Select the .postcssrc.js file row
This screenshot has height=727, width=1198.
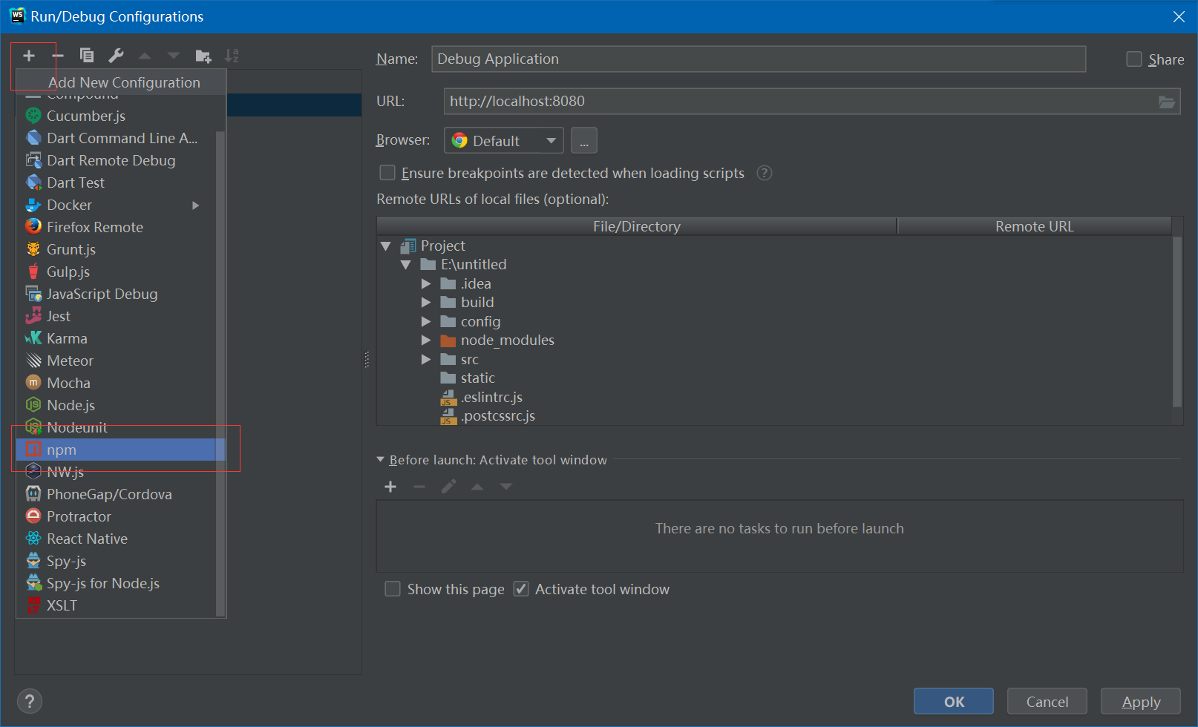[x=774, y=416]
